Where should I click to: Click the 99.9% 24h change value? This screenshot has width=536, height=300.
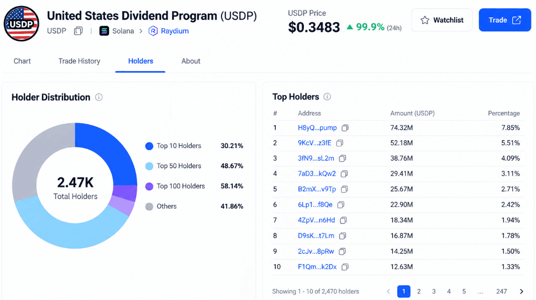370,27
